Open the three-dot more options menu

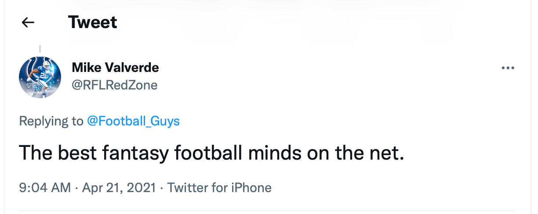pyautogui.click(x=508, y=68)
